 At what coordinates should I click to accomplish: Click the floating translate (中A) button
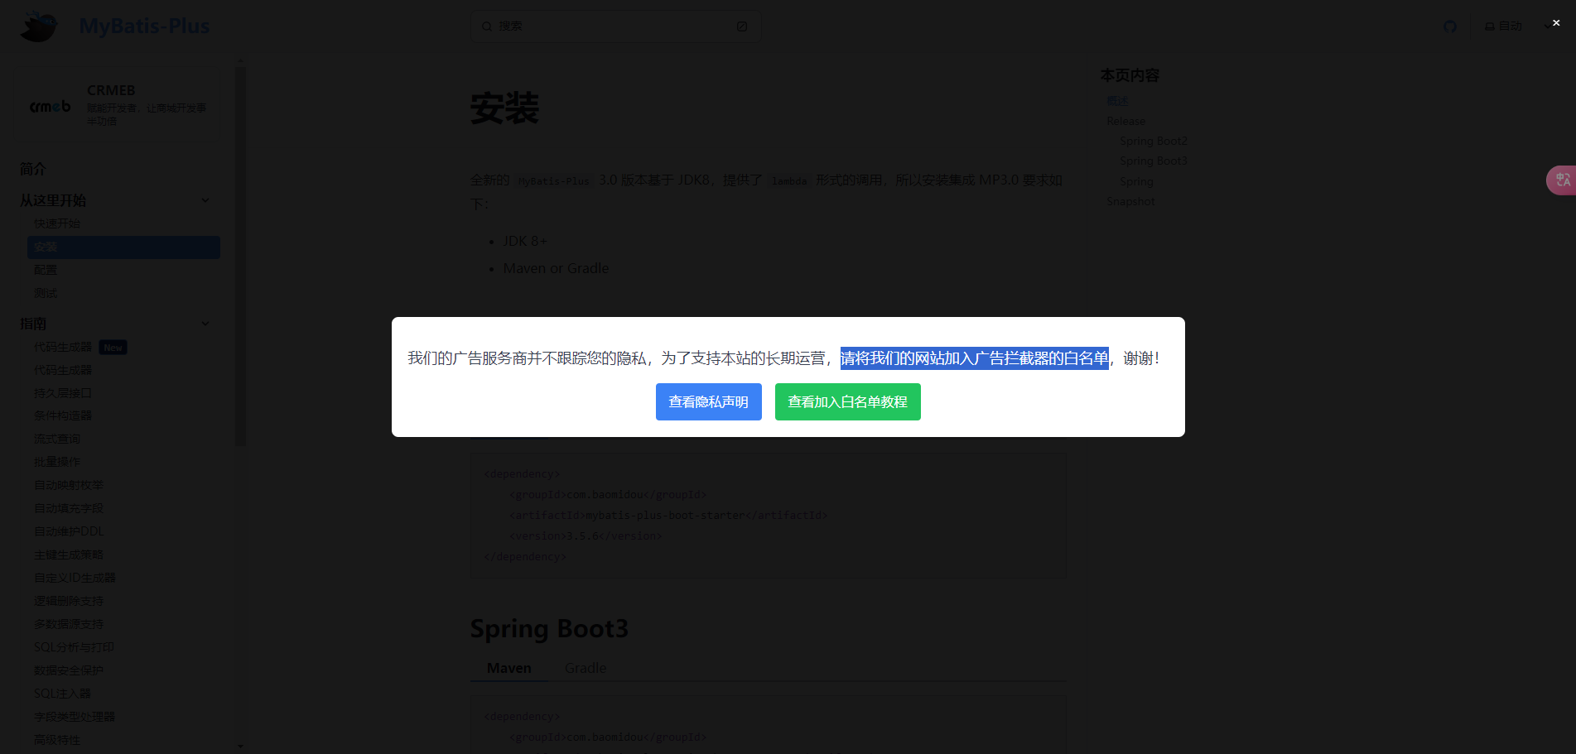[x=1562, y=180]
